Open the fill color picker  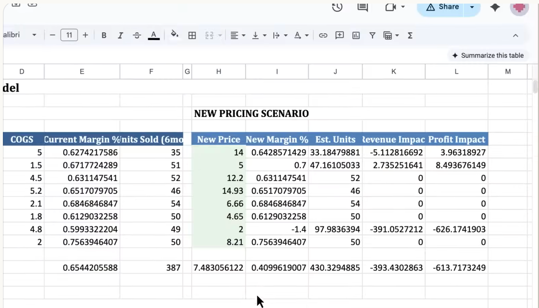(x=175, y=35)
